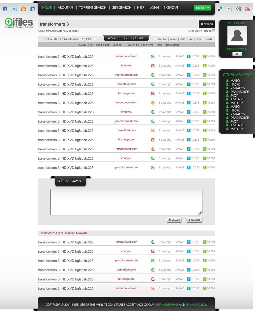Screen dimensions: 256x311
Task: Open JOHN profile menu item
Action: click(x=154, y=8)
